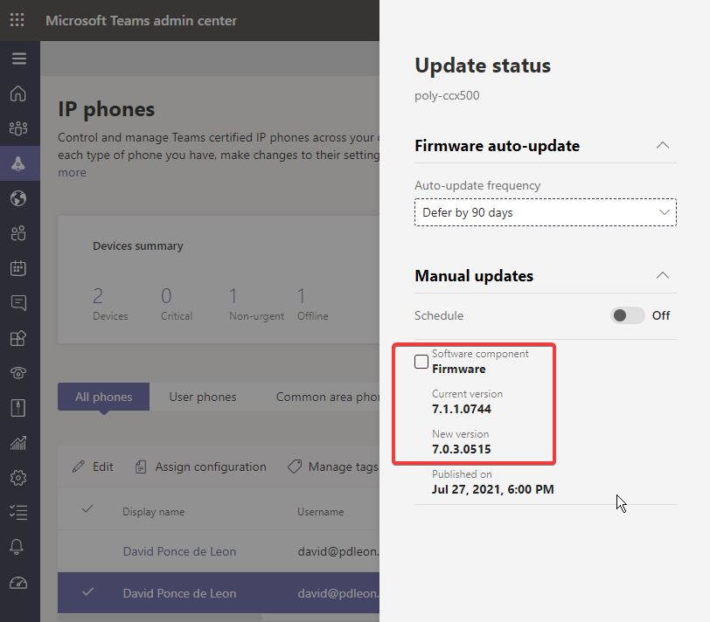
Task: Click Assign configuration in the toolbar
Action: [x=200, y=466]
